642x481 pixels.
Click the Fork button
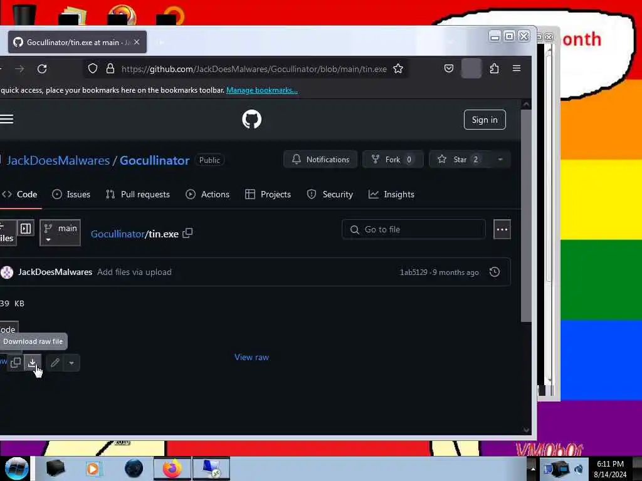[x=392, y=160]
